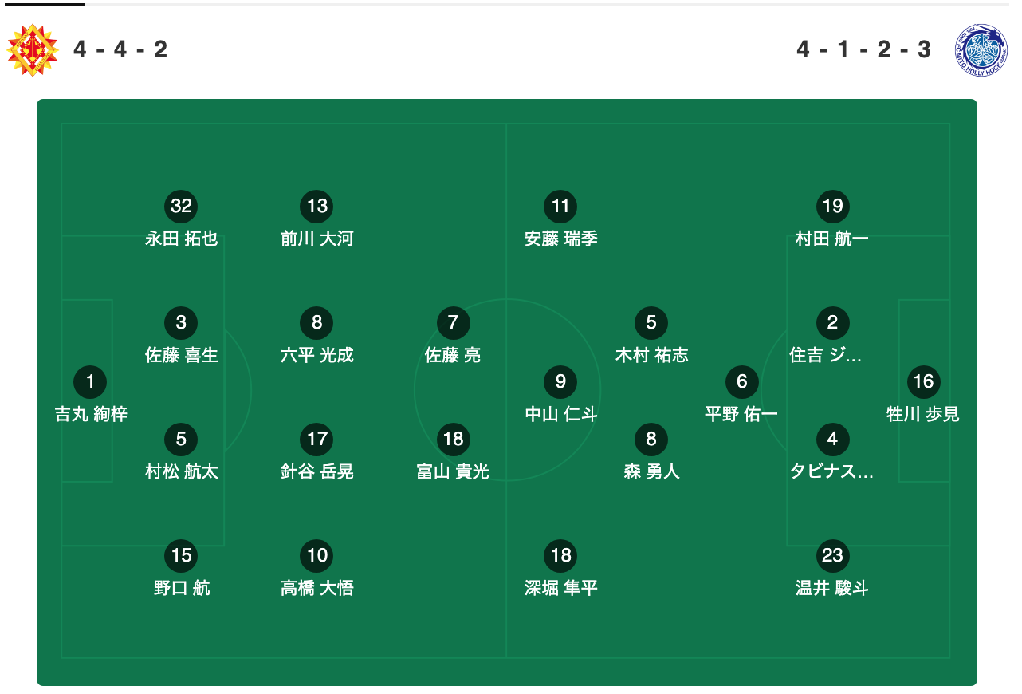Click number 6 badge 平野 佑一
The image size is (1022, 694).
coord(741,381)
